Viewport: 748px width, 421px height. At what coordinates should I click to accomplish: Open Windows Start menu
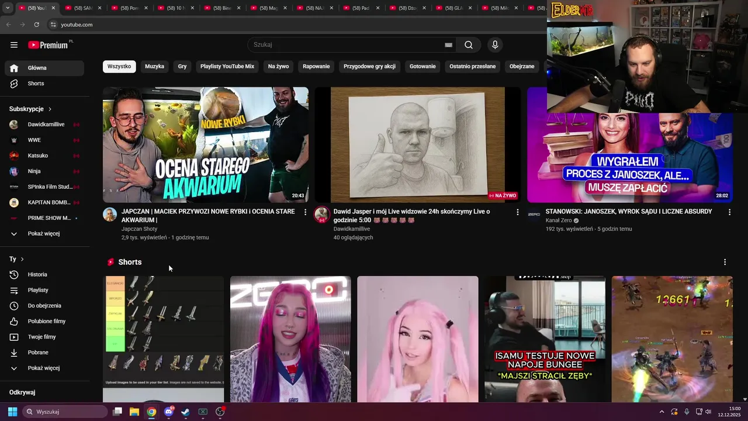pos(12,412)
